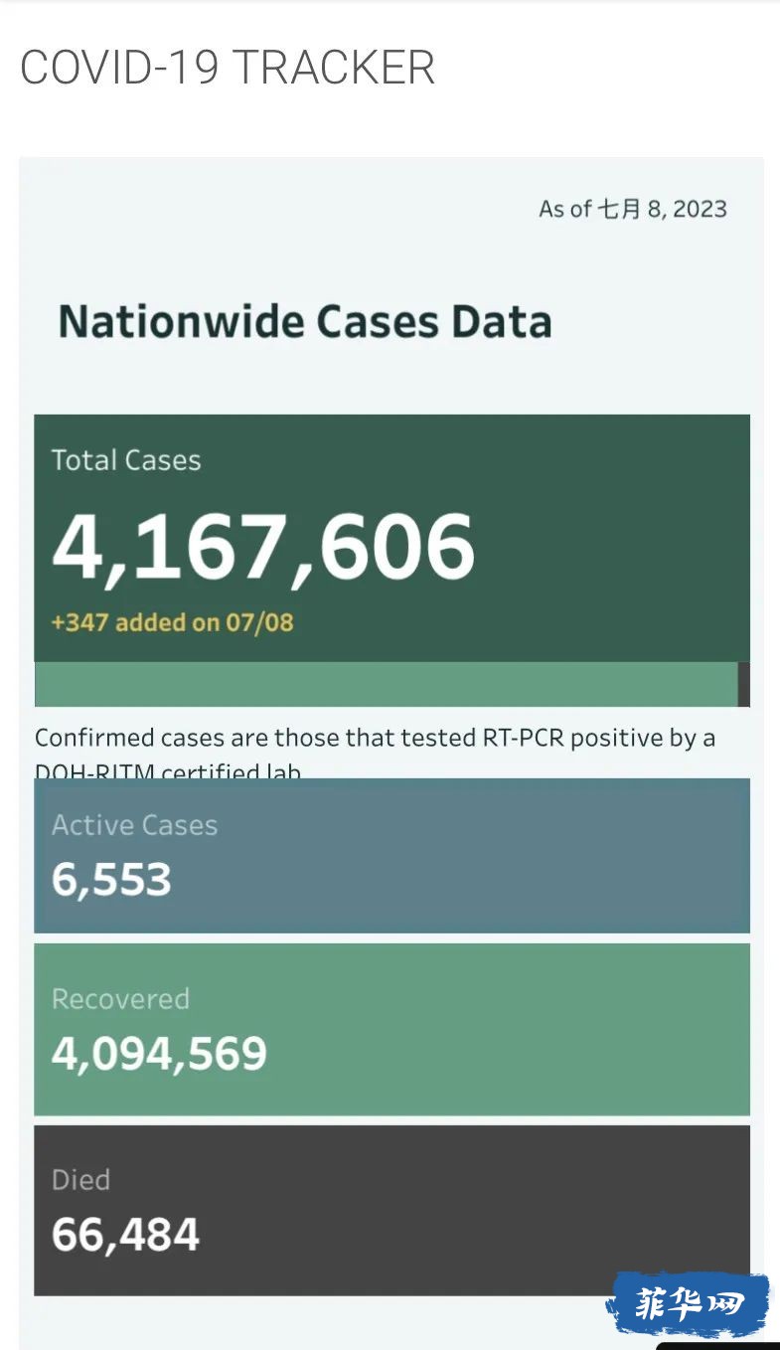Click the light green bar under Total Cases

pyautogui.click(x=386, y=684)
